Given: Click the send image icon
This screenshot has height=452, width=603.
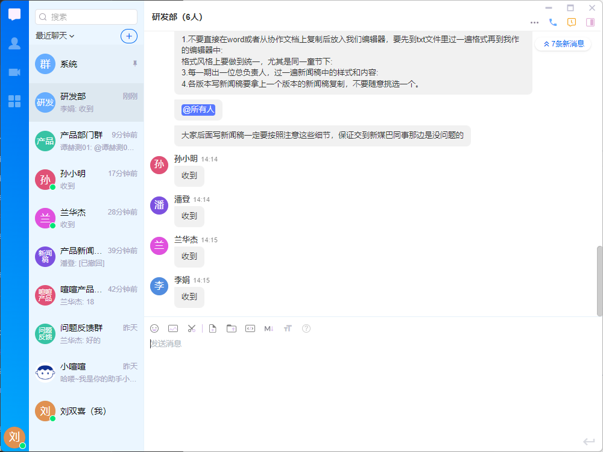Looking at the screenshot, I should click(173, 328).
